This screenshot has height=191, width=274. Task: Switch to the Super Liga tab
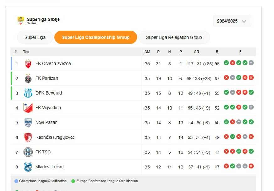pyautogui.click(x=35, y=37)
